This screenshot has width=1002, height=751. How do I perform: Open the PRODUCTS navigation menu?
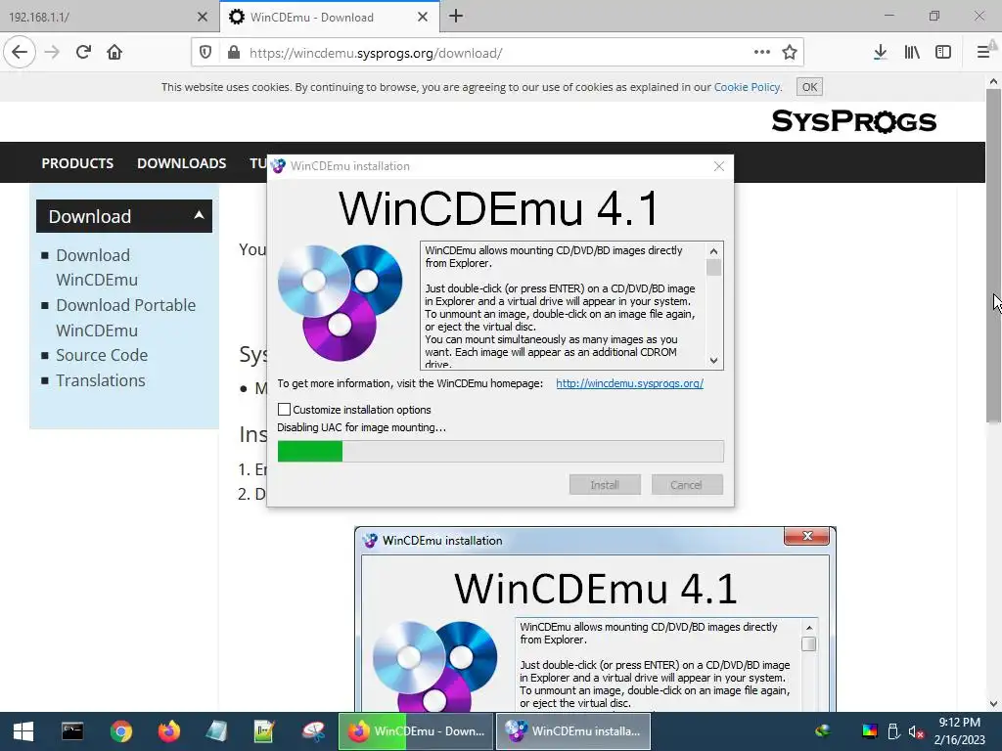pyautogui.click(x=77, y=163)
